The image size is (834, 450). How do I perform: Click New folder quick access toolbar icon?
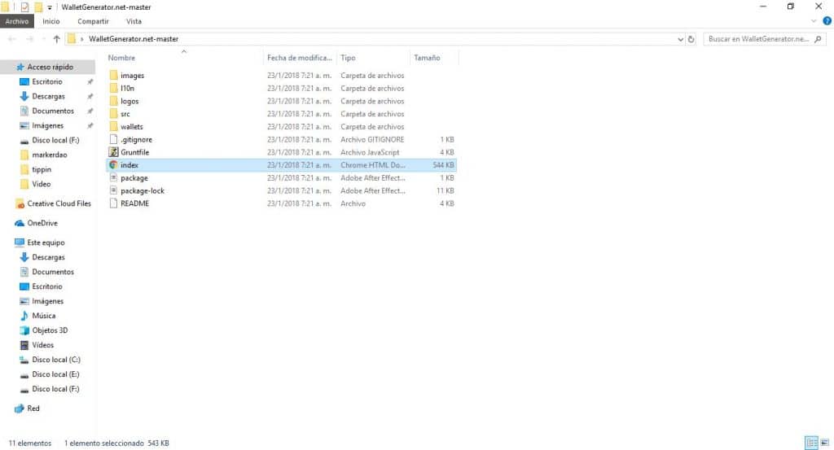click(x=38, y=7)
